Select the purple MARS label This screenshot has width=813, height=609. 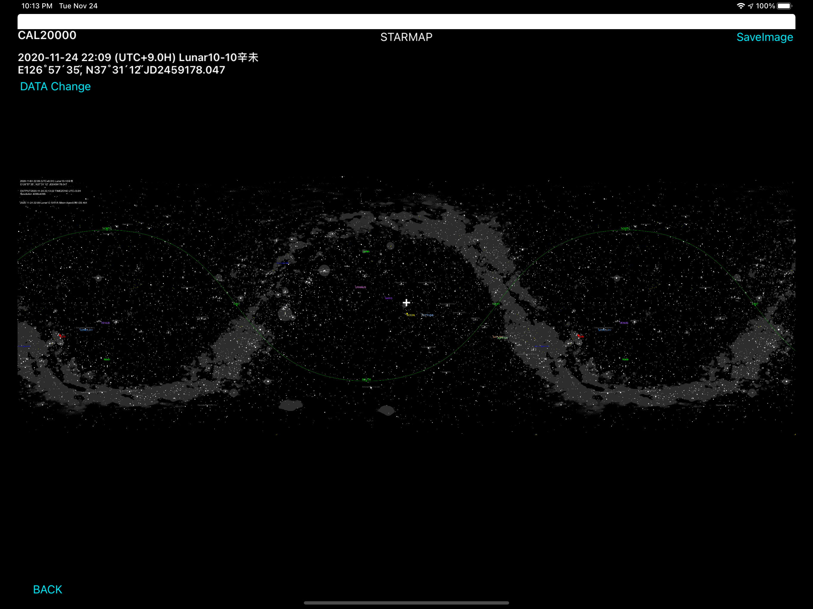388,298
